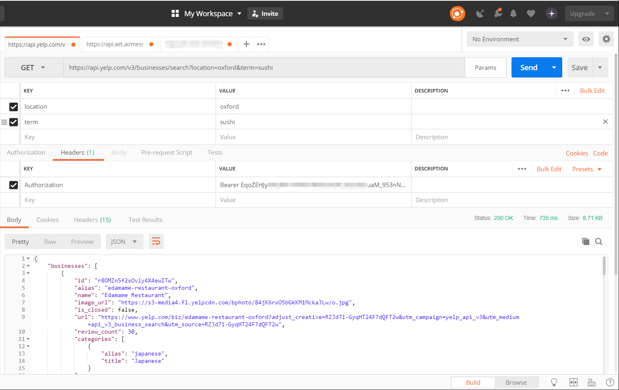Collapse JSON line 1 root object
The width and height of the screenshot is (619, 390).
point(28,259)
